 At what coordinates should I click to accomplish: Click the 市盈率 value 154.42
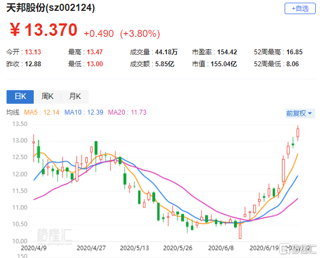pos(227,52)
